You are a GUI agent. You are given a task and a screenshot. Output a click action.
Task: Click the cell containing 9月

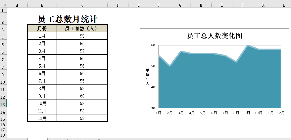point(42,96)
